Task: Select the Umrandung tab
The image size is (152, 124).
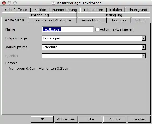Action: 39,15
